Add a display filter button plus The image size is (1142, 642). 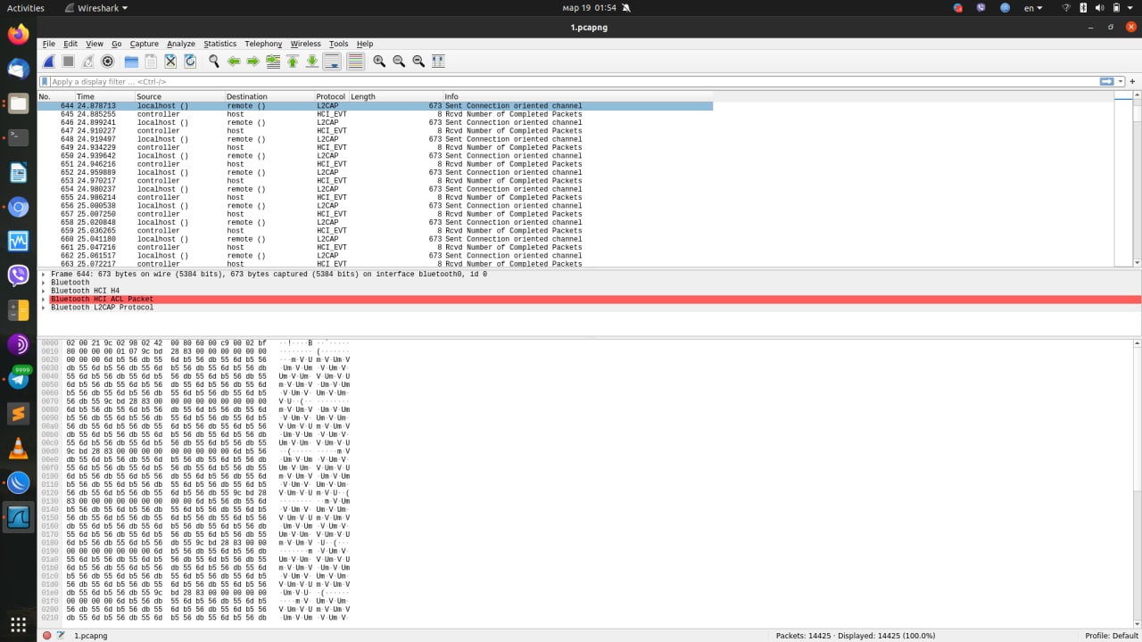click(1133, 82)
